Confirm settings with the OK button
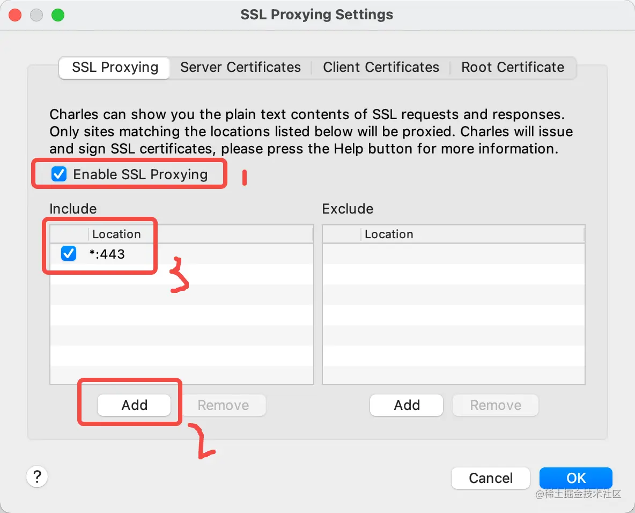Viewport: 635px width, 513px height. pyautogui.click(x=576, y=478)
